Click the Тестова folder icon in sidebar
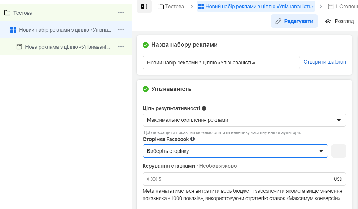This screenshot has height=209, width=358. [8, 13]
